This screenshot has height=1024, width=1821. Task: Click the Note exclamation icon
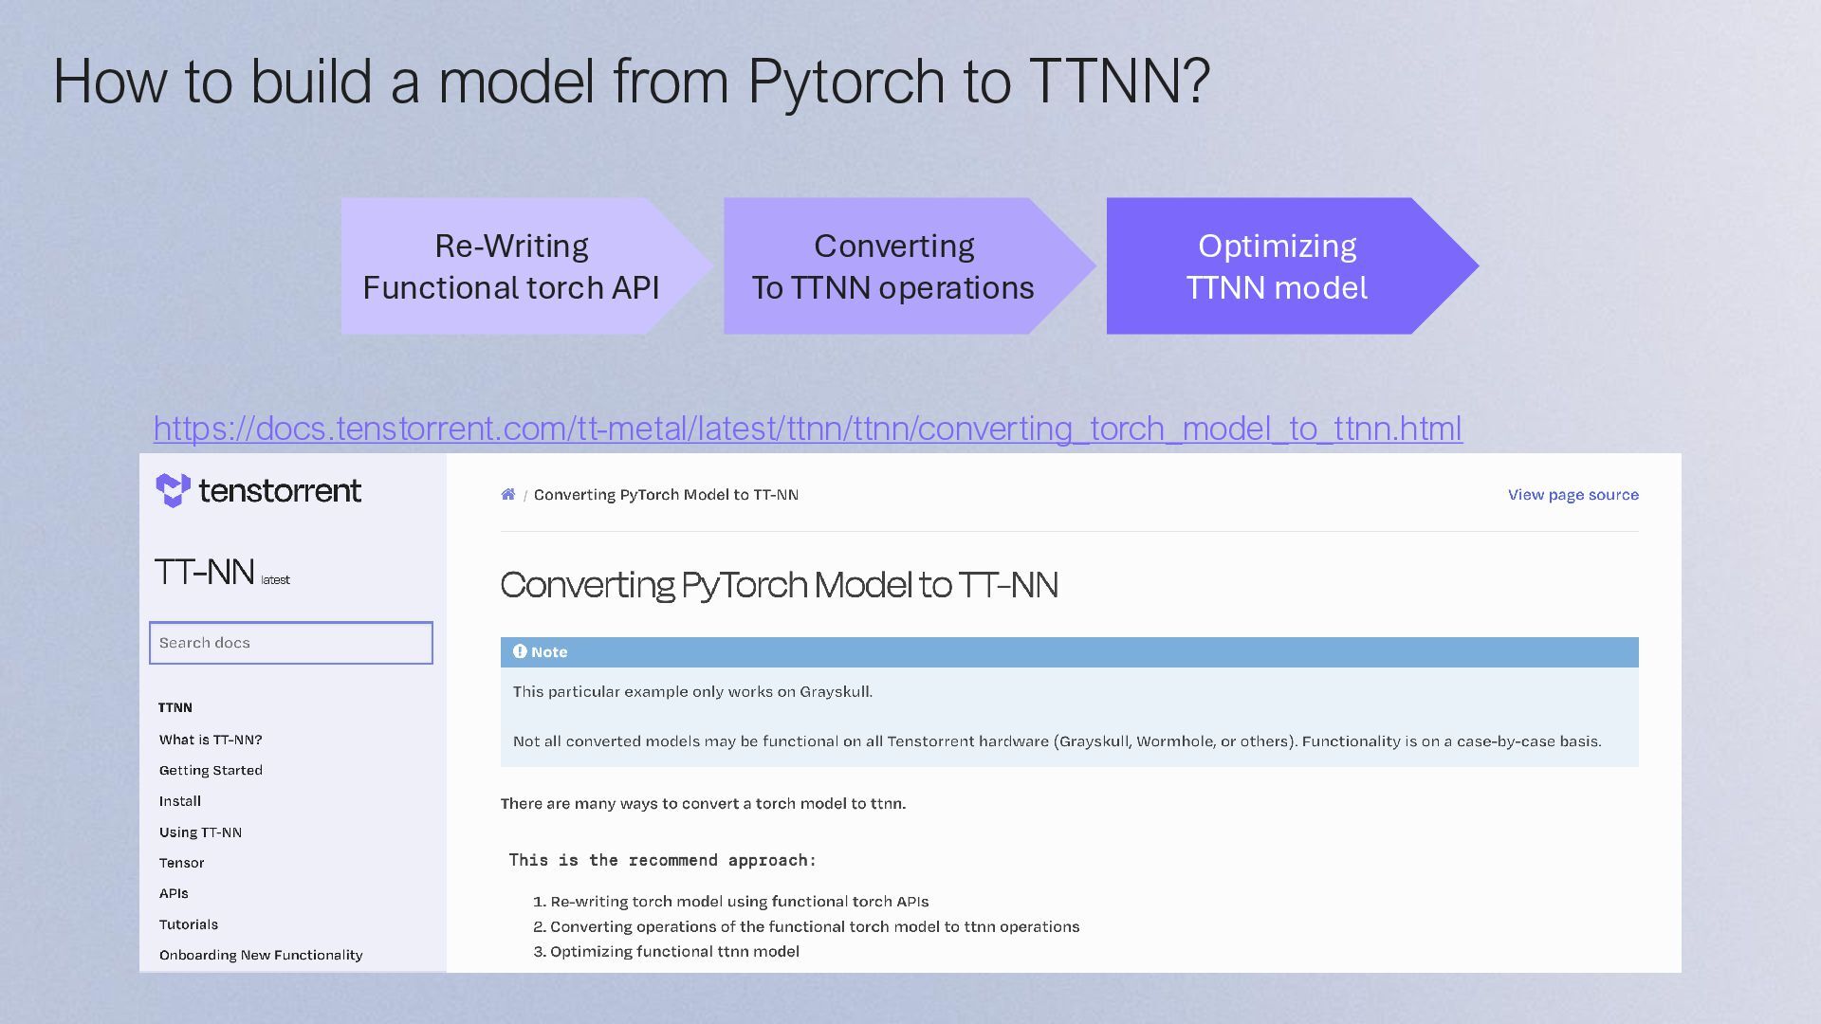click(520, 651)
